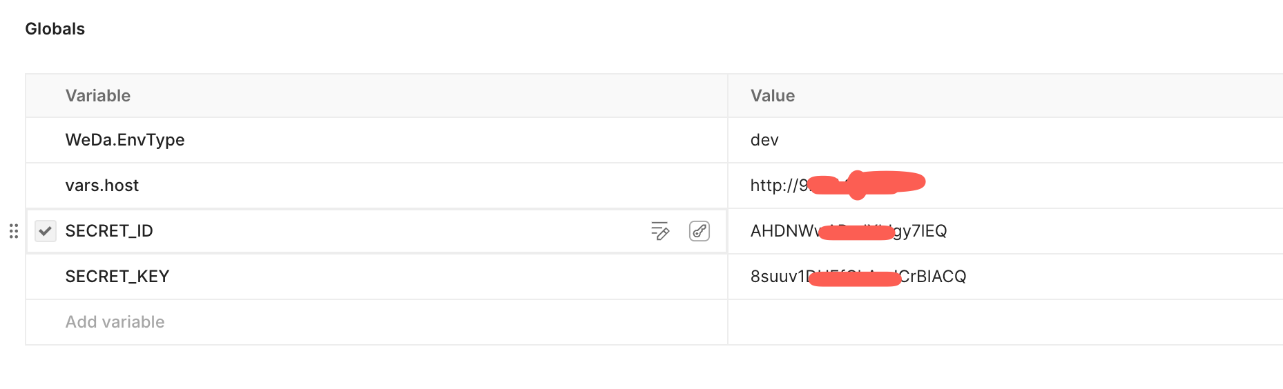Click the dev value of WeDa.EnvType

click(x=764, y=140)
